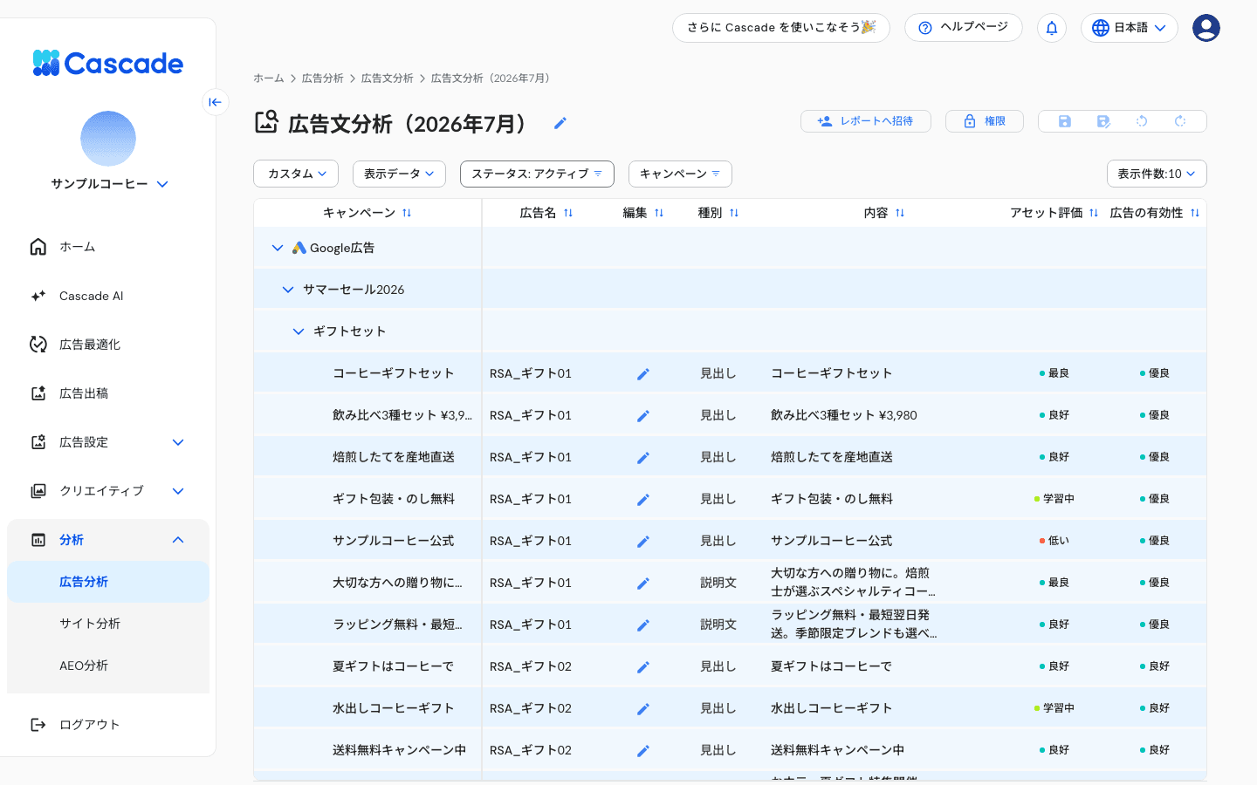Edit the サンプルコーヒー公式 row with pencil
The image size is (1257, 785).
click(643, 542)
